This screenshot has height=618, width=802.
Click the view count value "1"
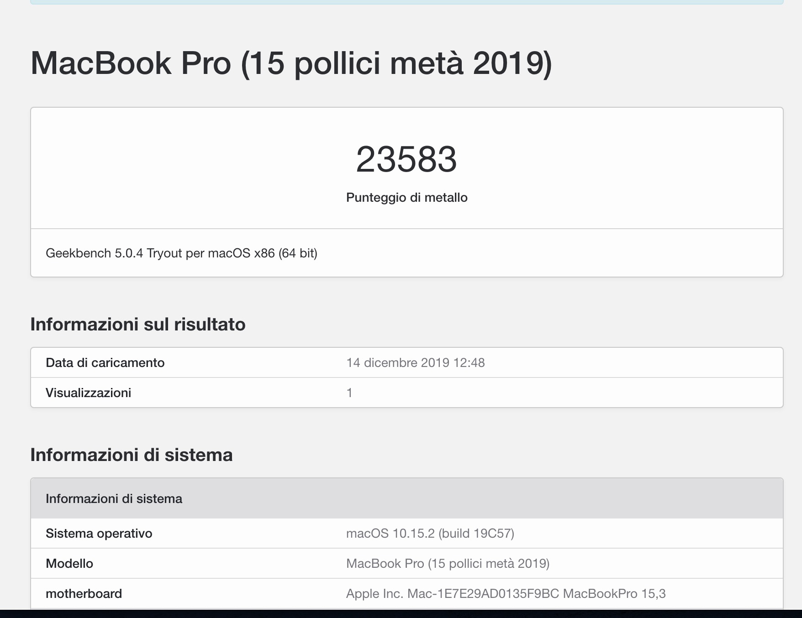(x=349, y=393)
